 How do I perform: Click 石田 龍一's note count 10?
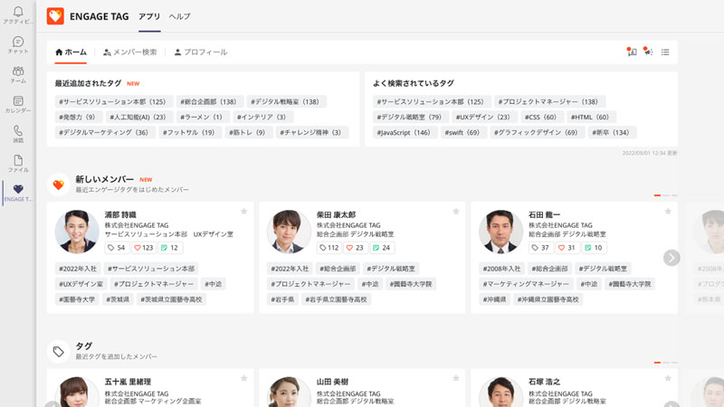coord(594,248)
